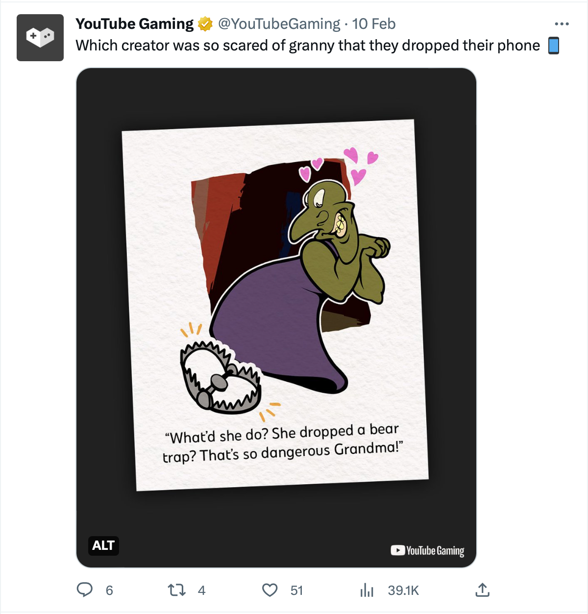The image size is (588, 614).
Task: Click the phone emoji in tweet
Action: [554, 46]
